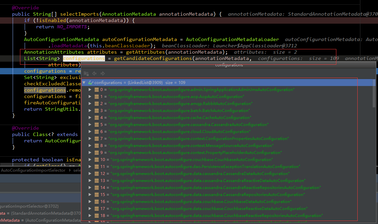Click the glasses watch icon beside configurations
Screen dimensions: 378x224
(x=90, y=83)
